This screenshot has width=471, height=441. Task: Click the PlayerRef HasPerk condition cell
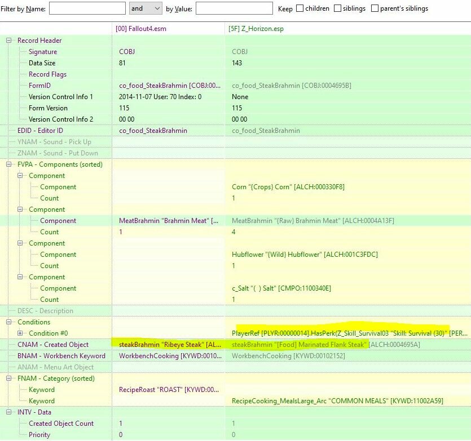[349, 333]
